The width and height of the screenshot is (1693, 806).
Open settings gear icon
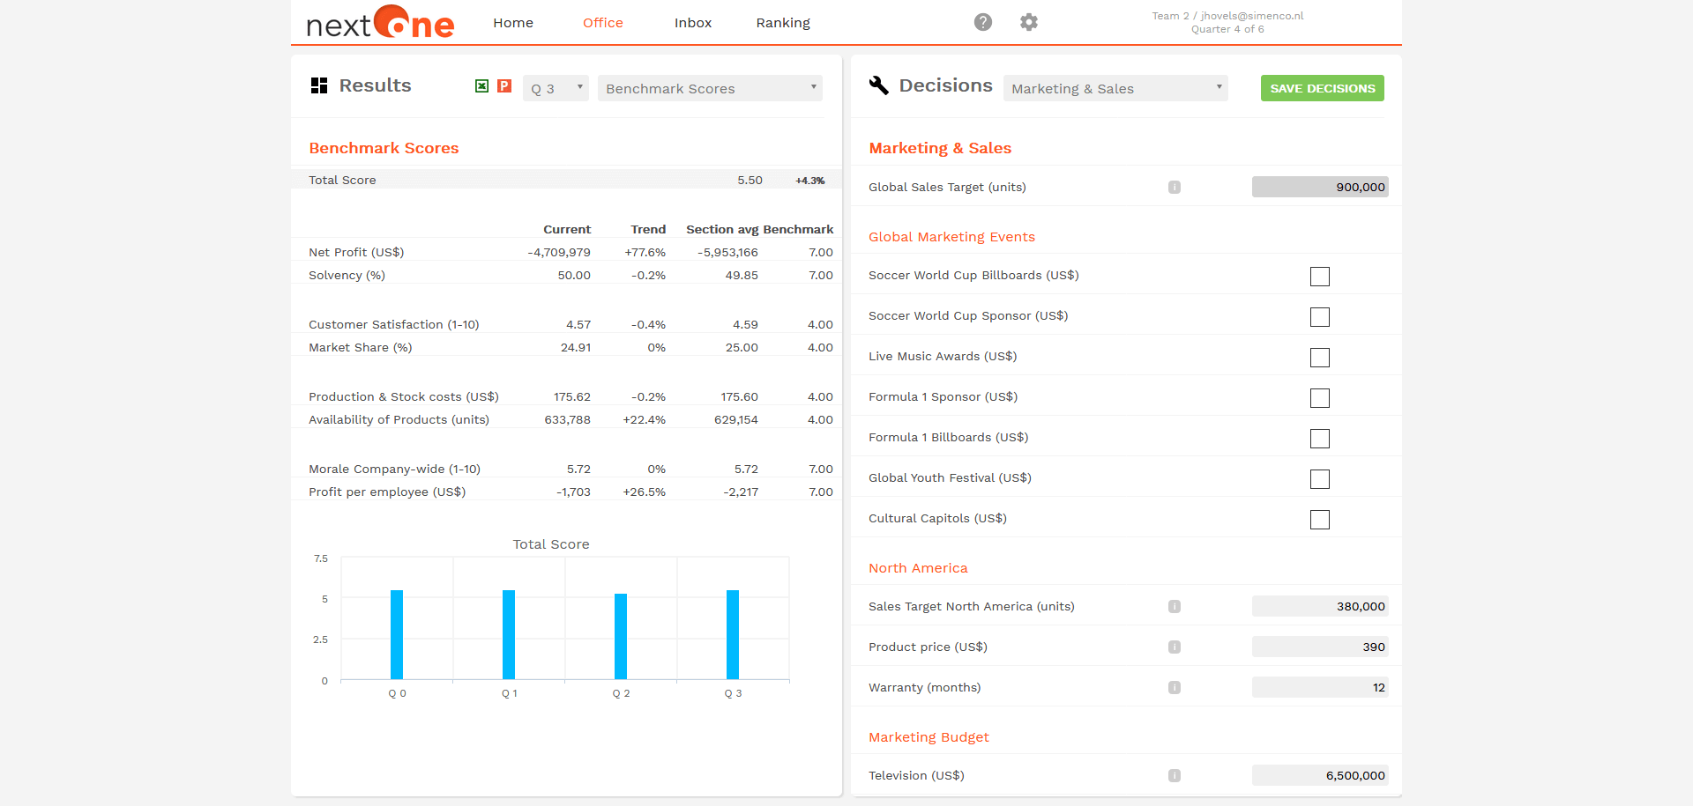pos(1029,22)
